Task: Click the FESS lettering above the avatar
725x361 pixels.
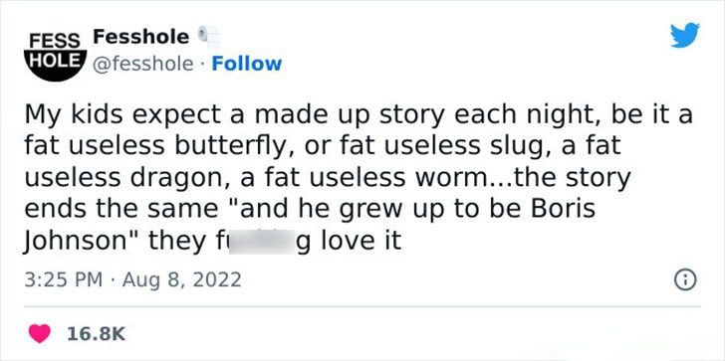Action: click(55, 40)
